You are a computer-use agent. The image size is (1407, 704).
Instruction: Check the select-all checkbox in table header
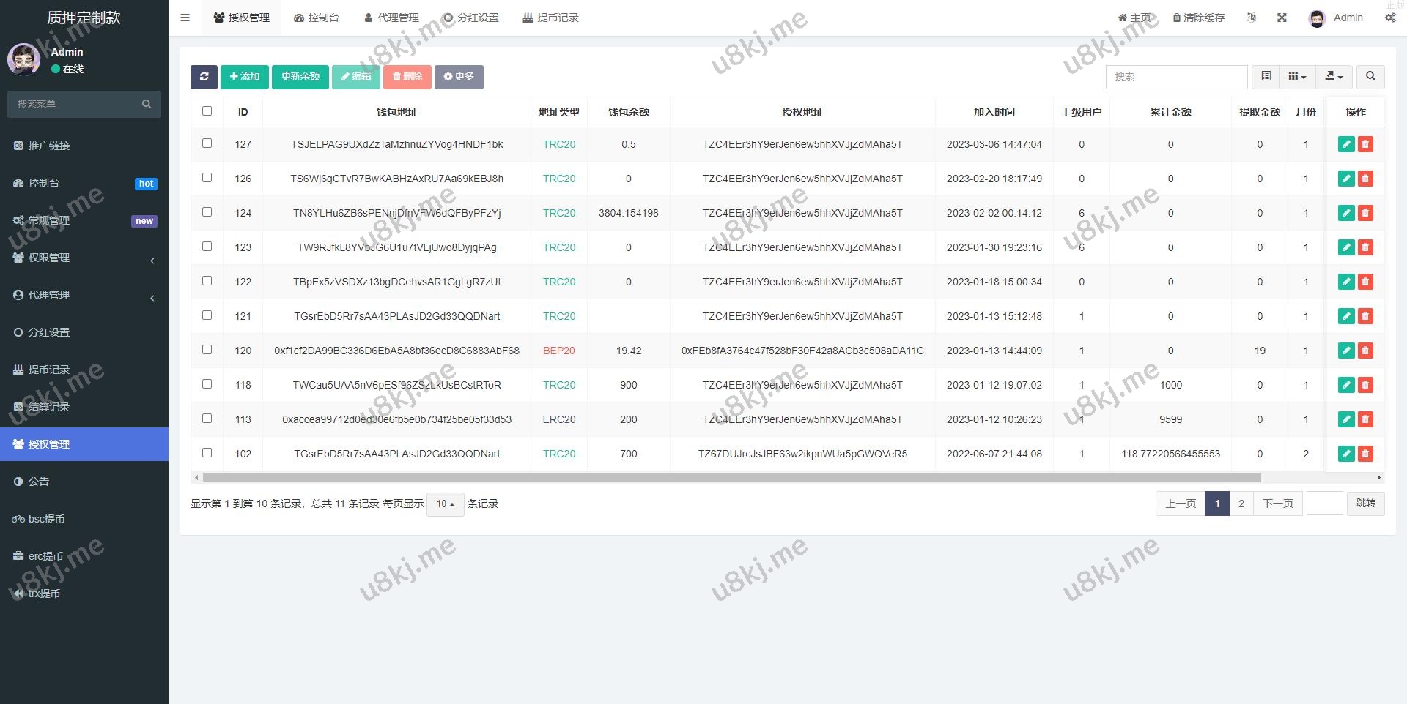(207, 111)
